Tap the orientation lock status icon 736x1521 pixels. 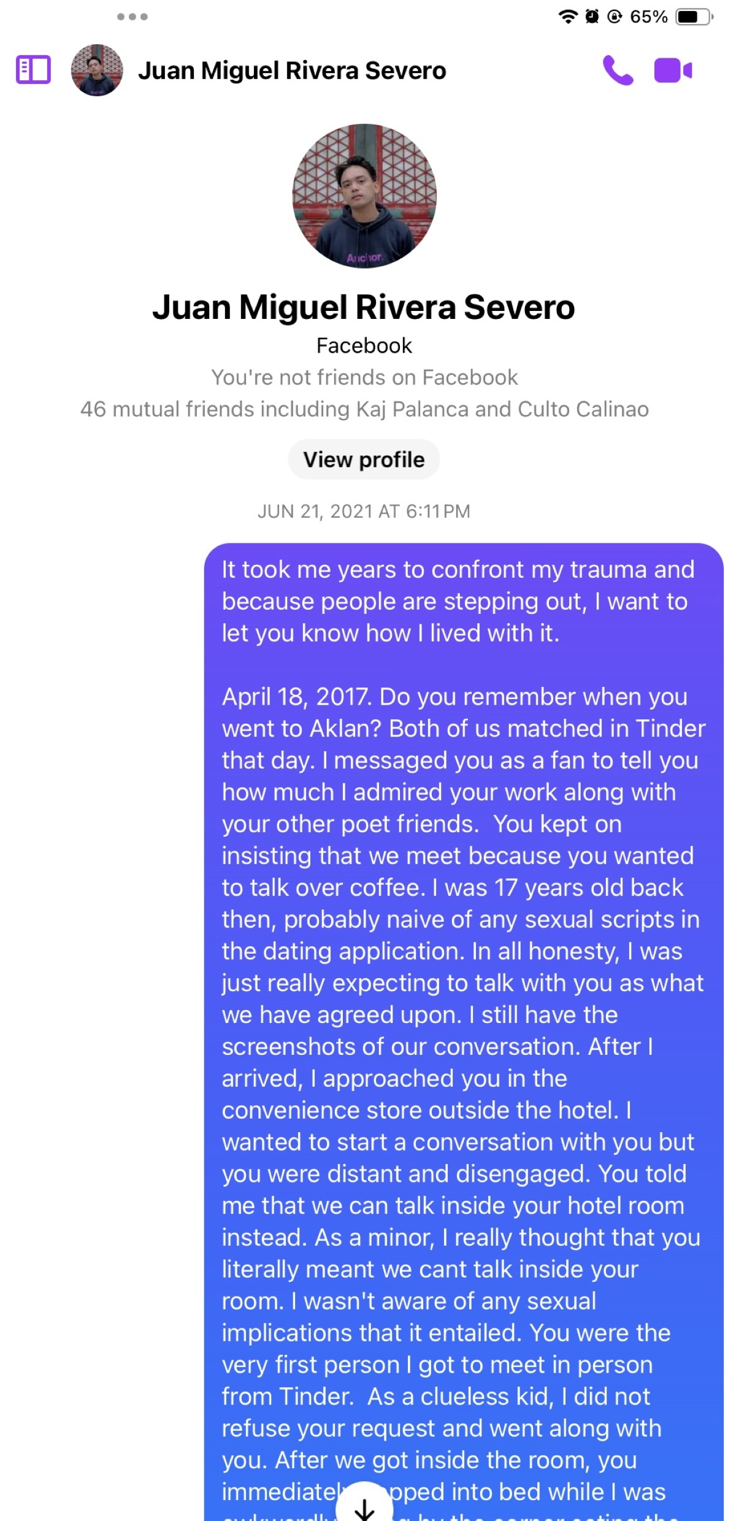click(615, 17)
